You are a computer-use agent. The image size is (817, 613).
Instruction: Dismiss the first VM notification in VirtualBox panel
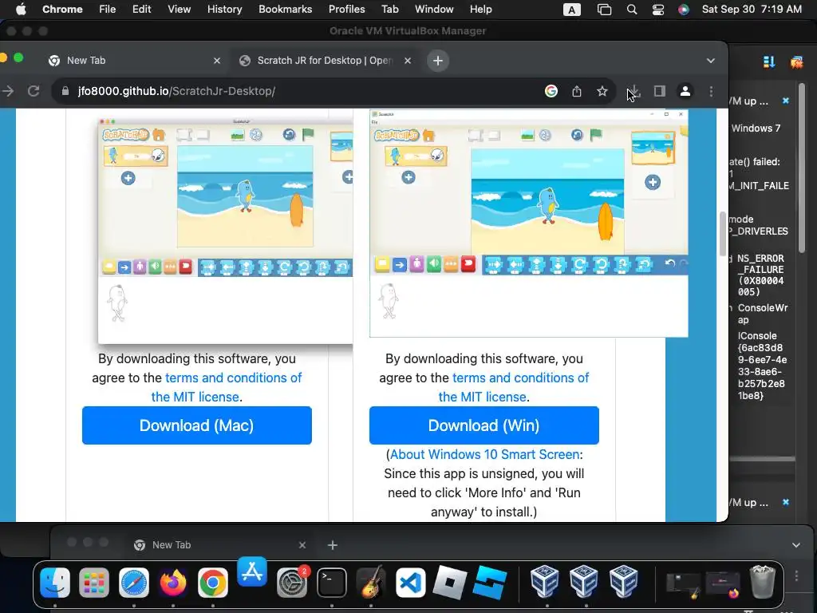(786, 101)
